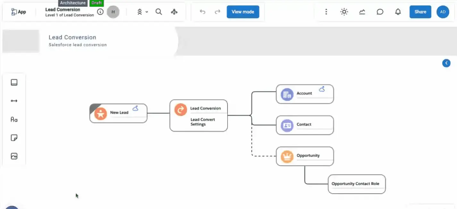Select the Contact node label
The height and width of the screenshot is (209, 457).
coord(304,124)
